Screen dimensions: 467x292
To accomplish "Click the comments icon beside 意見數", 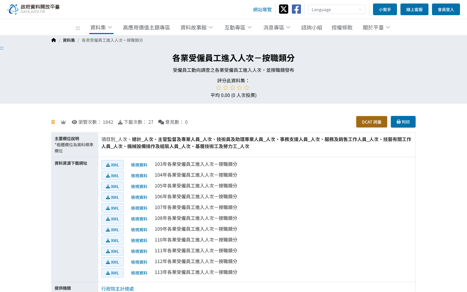I will [x=161, y=122].
